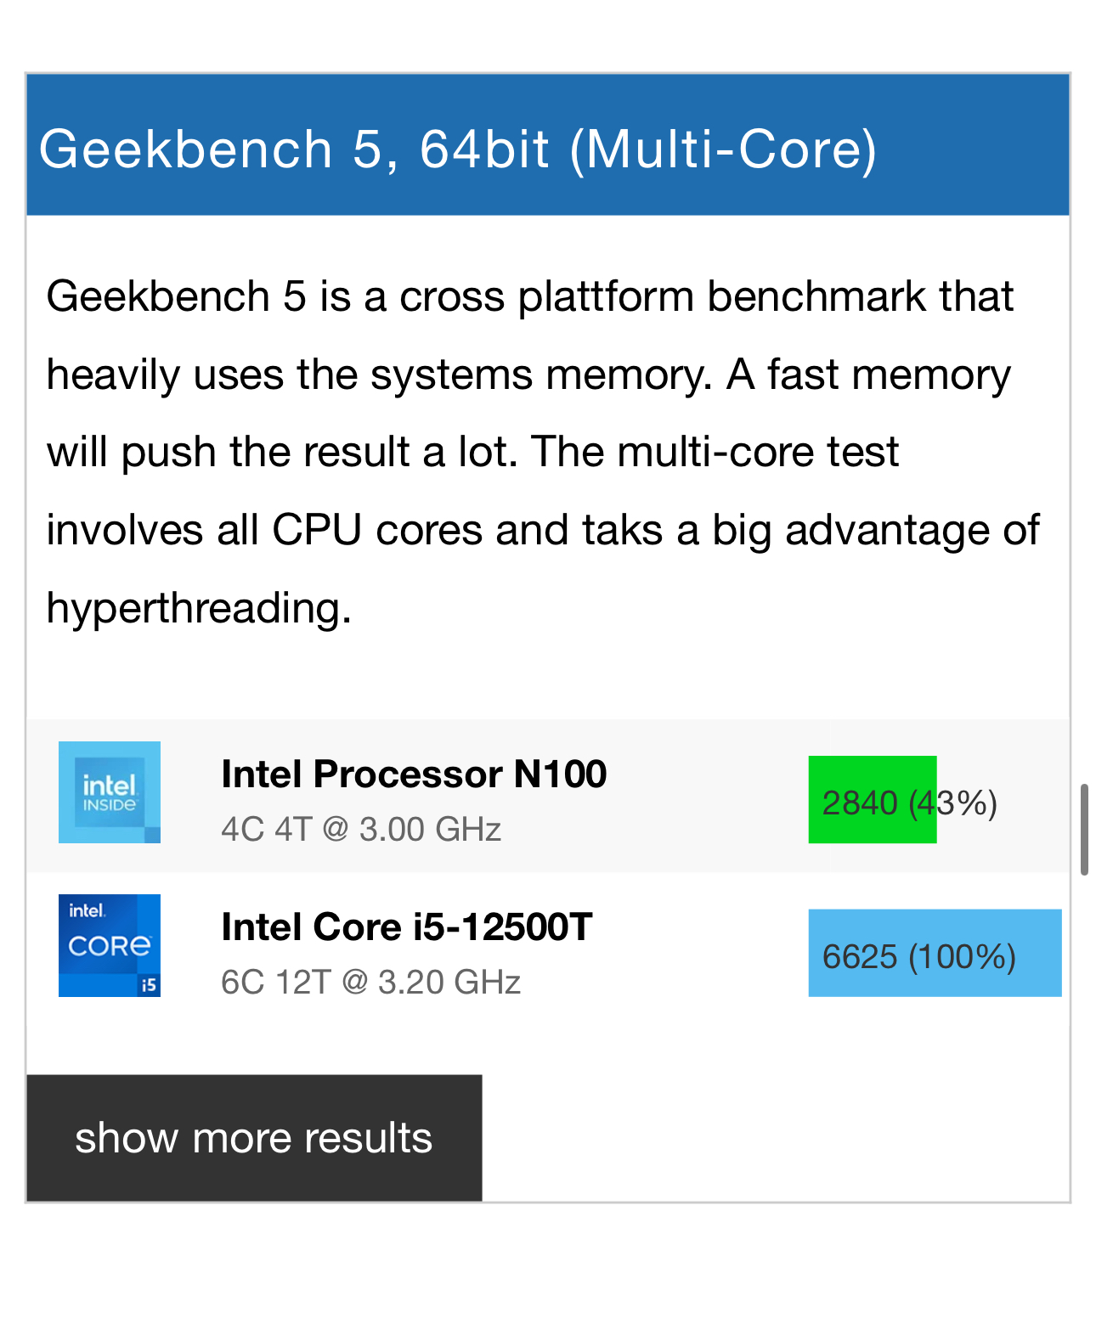This screenshot has height=1318, width=1096.
Task: Click the description line starting 'involves all CPU cores'
Action: [x=542, y=530]
